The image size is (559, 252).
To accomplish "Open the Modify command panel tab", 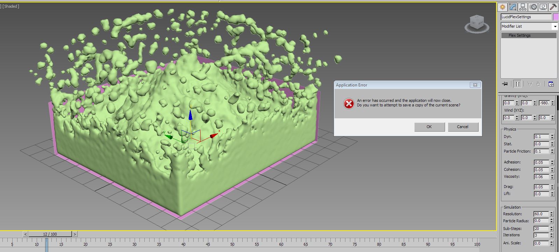I will [513, 7].
